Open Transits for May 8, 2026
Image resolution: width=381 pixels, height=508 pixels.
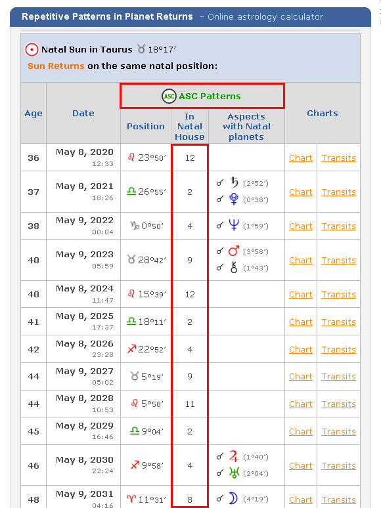(x=338, y=350)
